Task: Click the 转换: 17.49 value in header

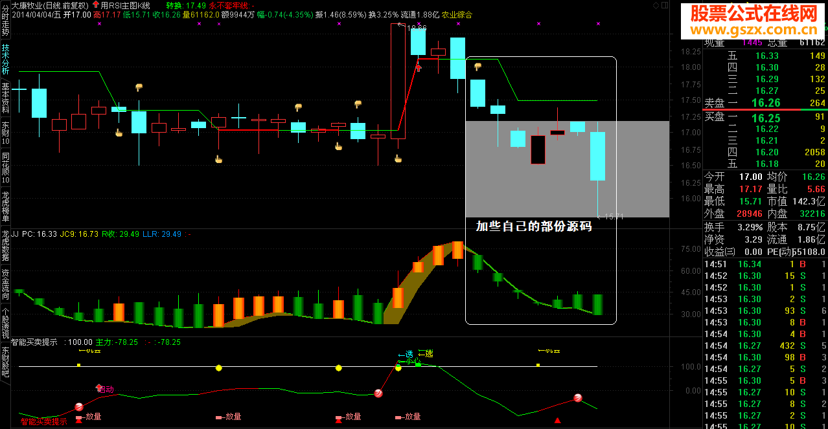Action: [x=186, y=5]
